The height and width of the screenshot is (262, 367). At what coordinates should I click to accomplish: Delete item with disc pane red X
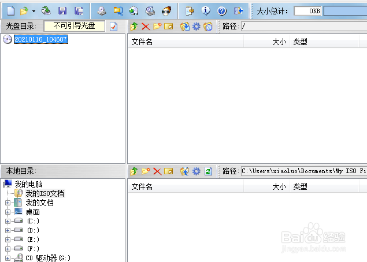(146, 27)
